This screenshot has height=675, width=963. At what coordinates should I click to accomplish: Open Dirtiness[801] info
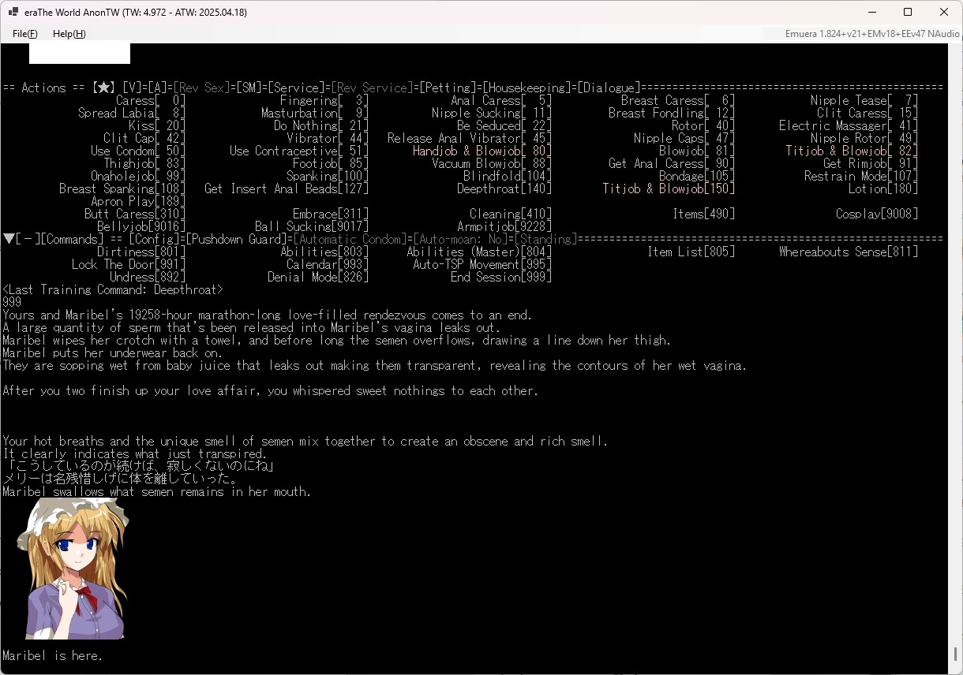[x=141, y=252]
